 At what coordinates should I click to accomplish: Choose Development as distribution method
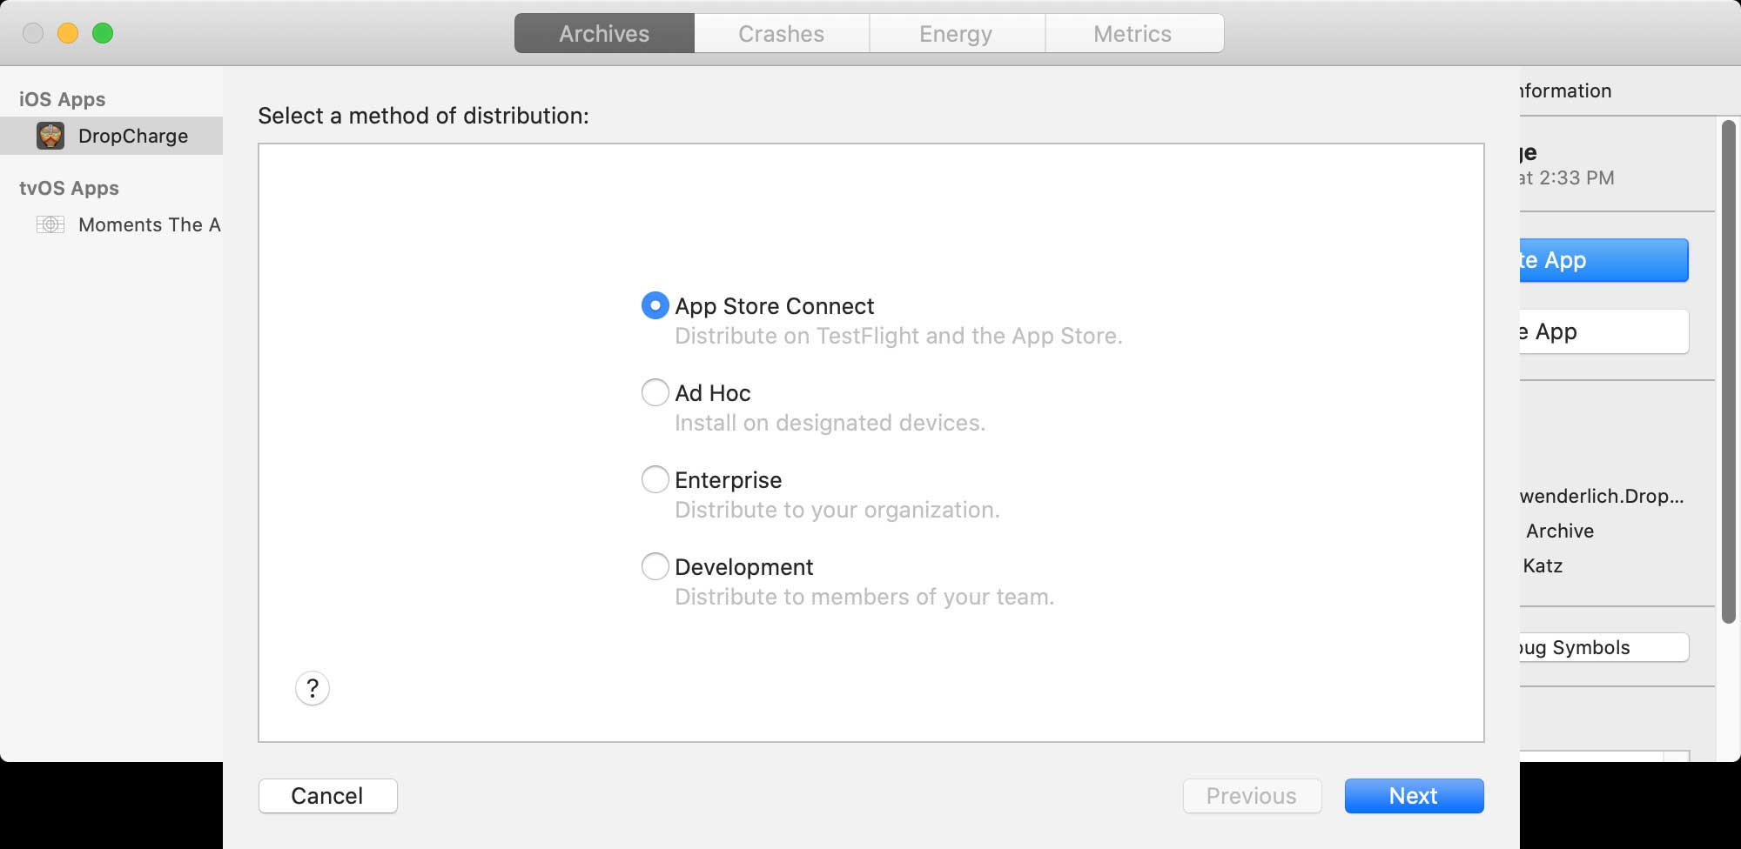click(655, 566)
